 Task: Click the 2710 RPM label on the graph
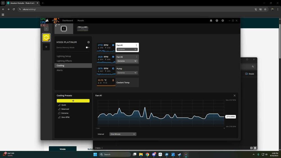click(230, 117)
